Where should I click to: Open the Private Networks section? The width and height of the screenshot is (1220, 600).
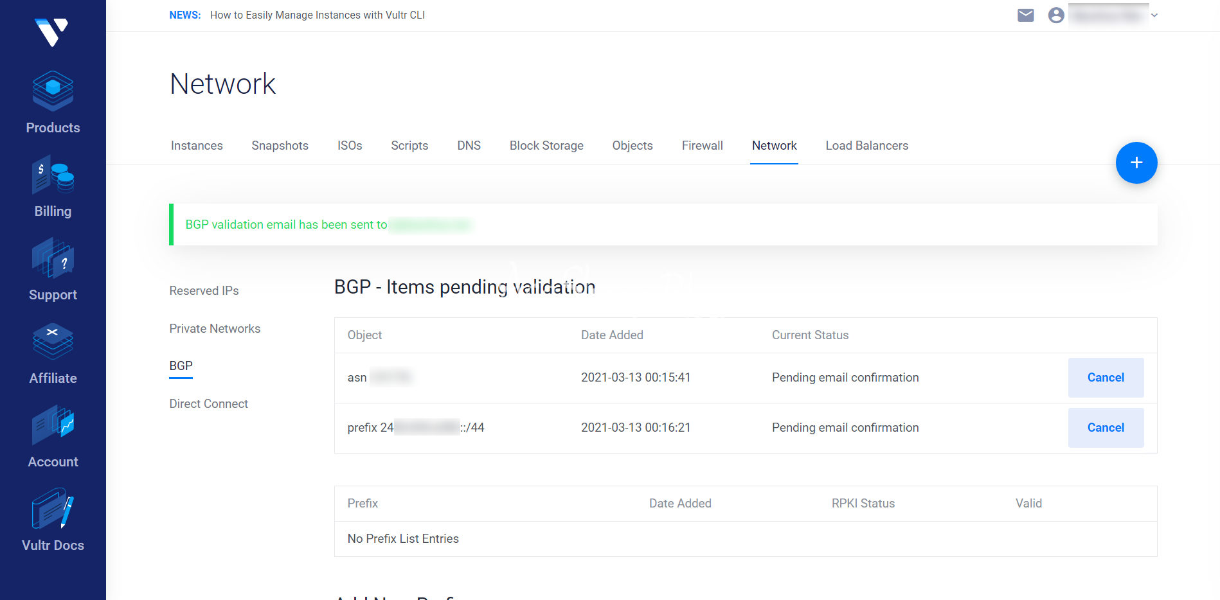pyautogui.click(x=215, y=329)
